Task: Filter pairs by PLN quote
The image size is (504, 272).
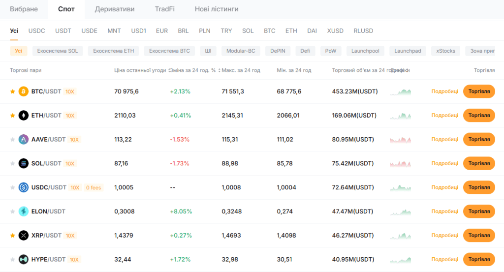Action: (204, 31)
